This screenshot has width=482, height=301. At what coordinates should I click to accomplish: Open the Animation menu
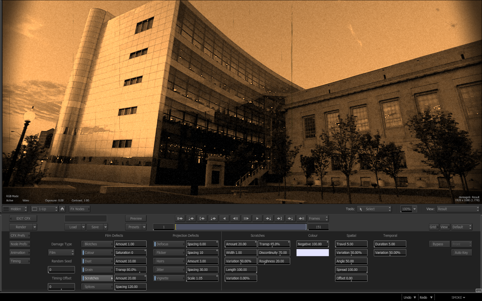pos(20,253)
